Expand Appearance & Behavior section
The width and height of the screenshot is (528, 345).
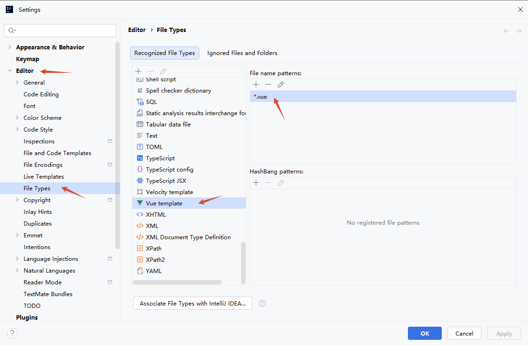(10, 47)
